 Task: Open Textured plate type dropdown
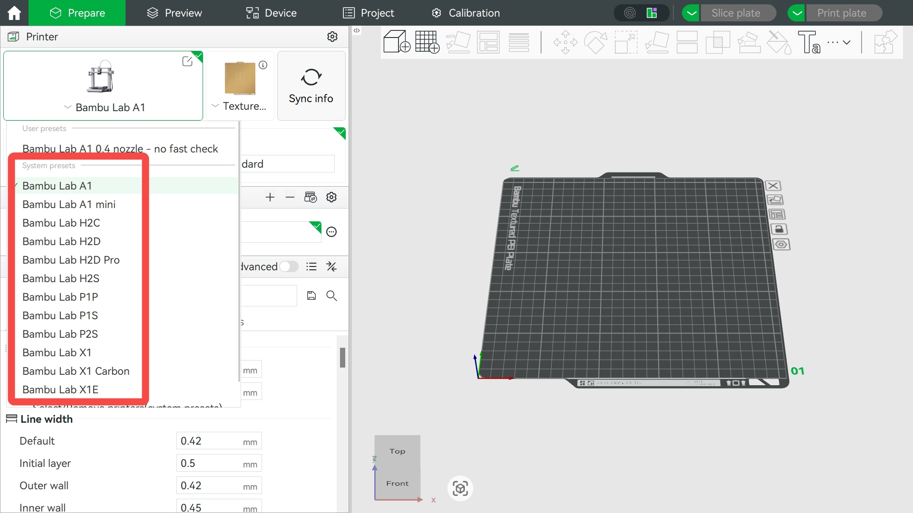(239, 106)
